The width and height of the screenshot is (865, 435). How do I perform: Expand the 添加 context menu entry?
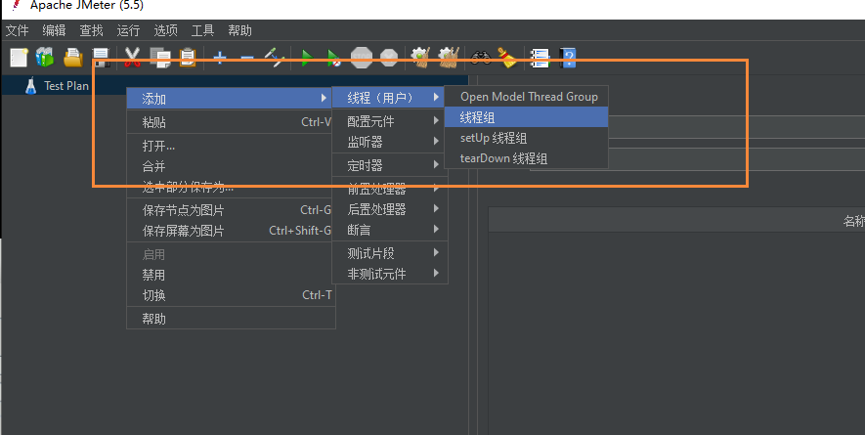(x=230, y=99)
